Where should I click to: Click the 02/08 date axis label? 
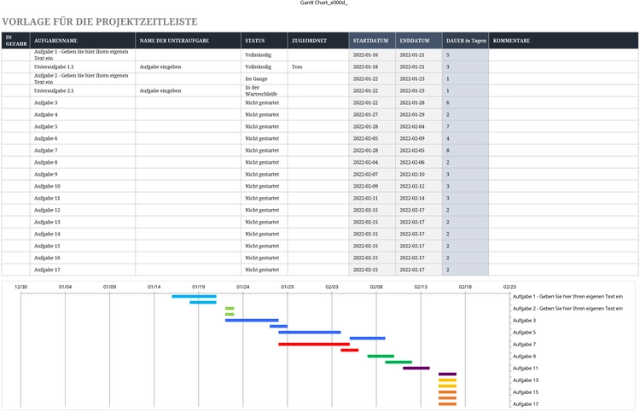[376, 287]
